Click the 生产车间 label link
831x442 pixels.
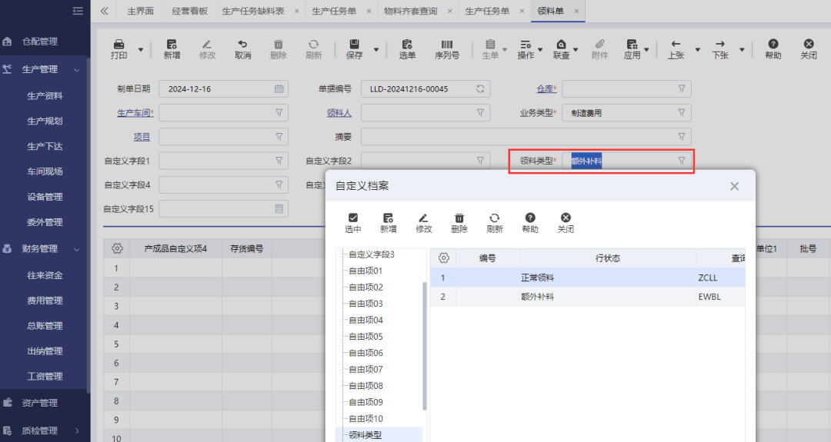(x=134, y=113)
